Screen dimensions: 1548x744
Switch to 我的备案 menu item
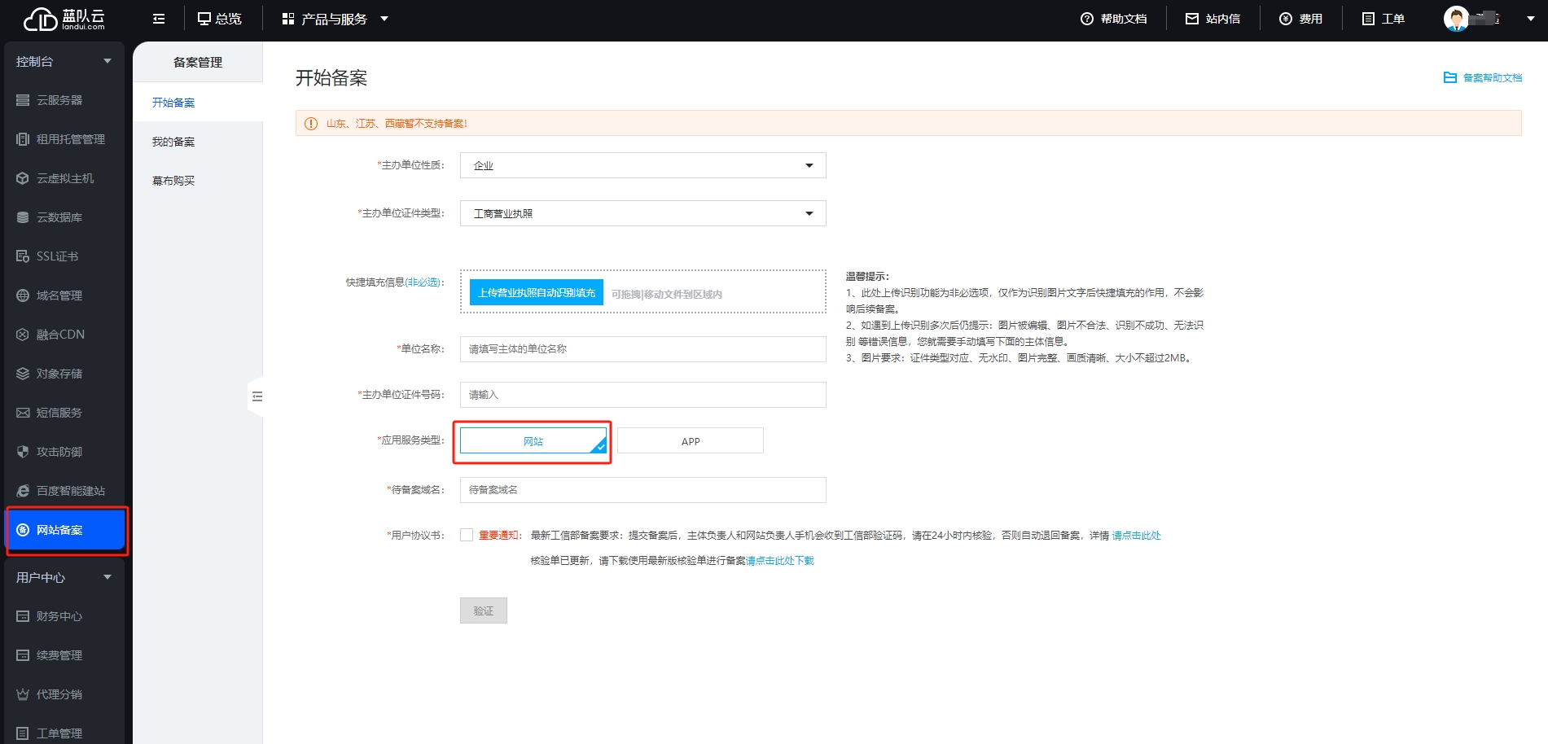[173, 142]
